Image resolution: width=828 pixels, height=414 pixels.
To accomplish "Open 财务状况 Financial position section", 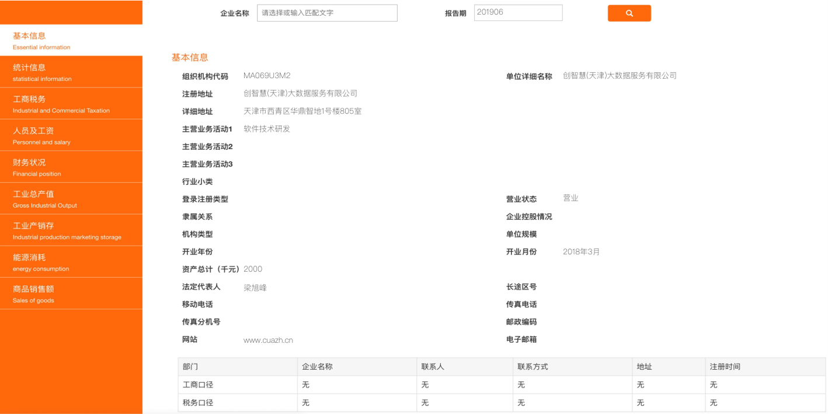I will coord(71,167).
